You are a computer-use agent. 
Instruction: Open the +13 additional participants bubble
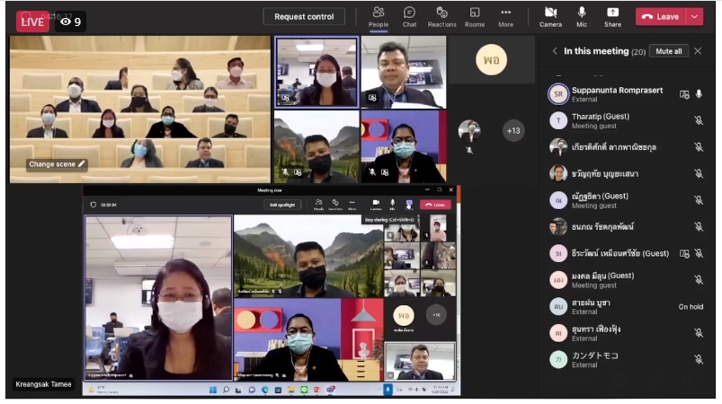point(513,131)
